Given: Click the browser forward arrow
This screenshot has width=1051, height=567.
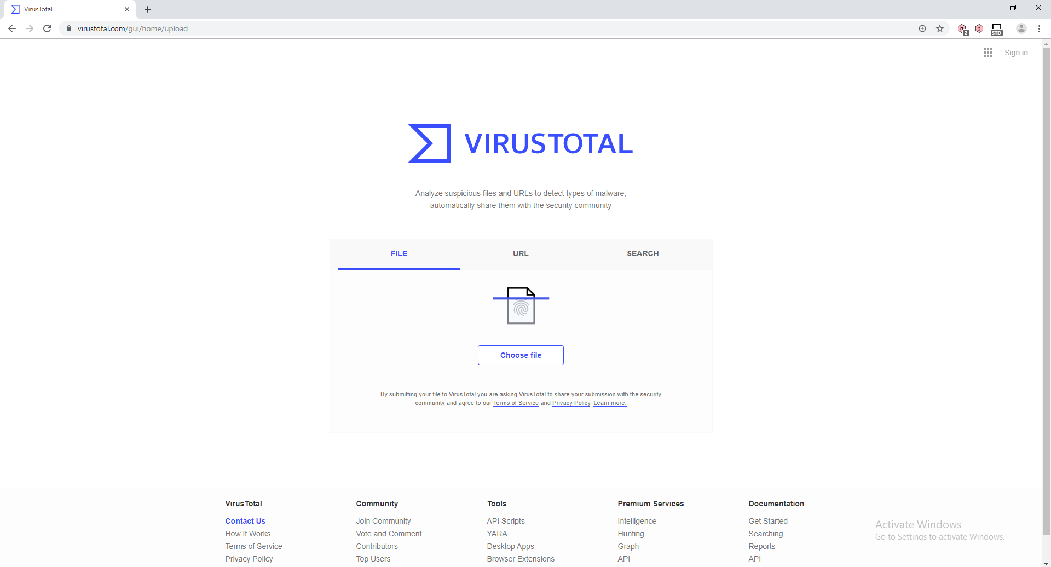Looking at the screenshot, I should pyautogui.click(x=30, y=28).
